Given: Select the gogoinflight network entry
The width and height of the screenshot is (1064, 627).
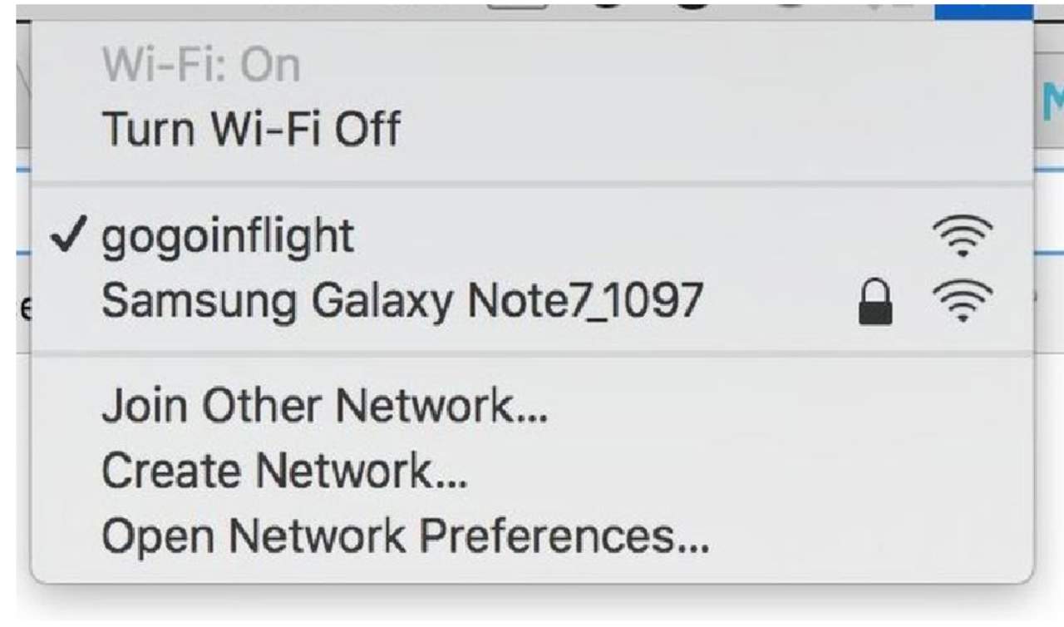Looking at the screenshot, I should 532,237.
